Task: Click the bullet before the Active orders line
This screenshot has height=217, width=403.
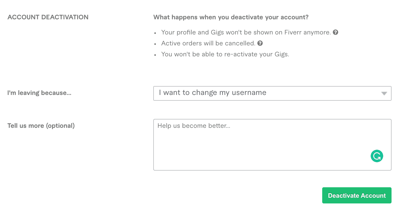Action: 155,44
